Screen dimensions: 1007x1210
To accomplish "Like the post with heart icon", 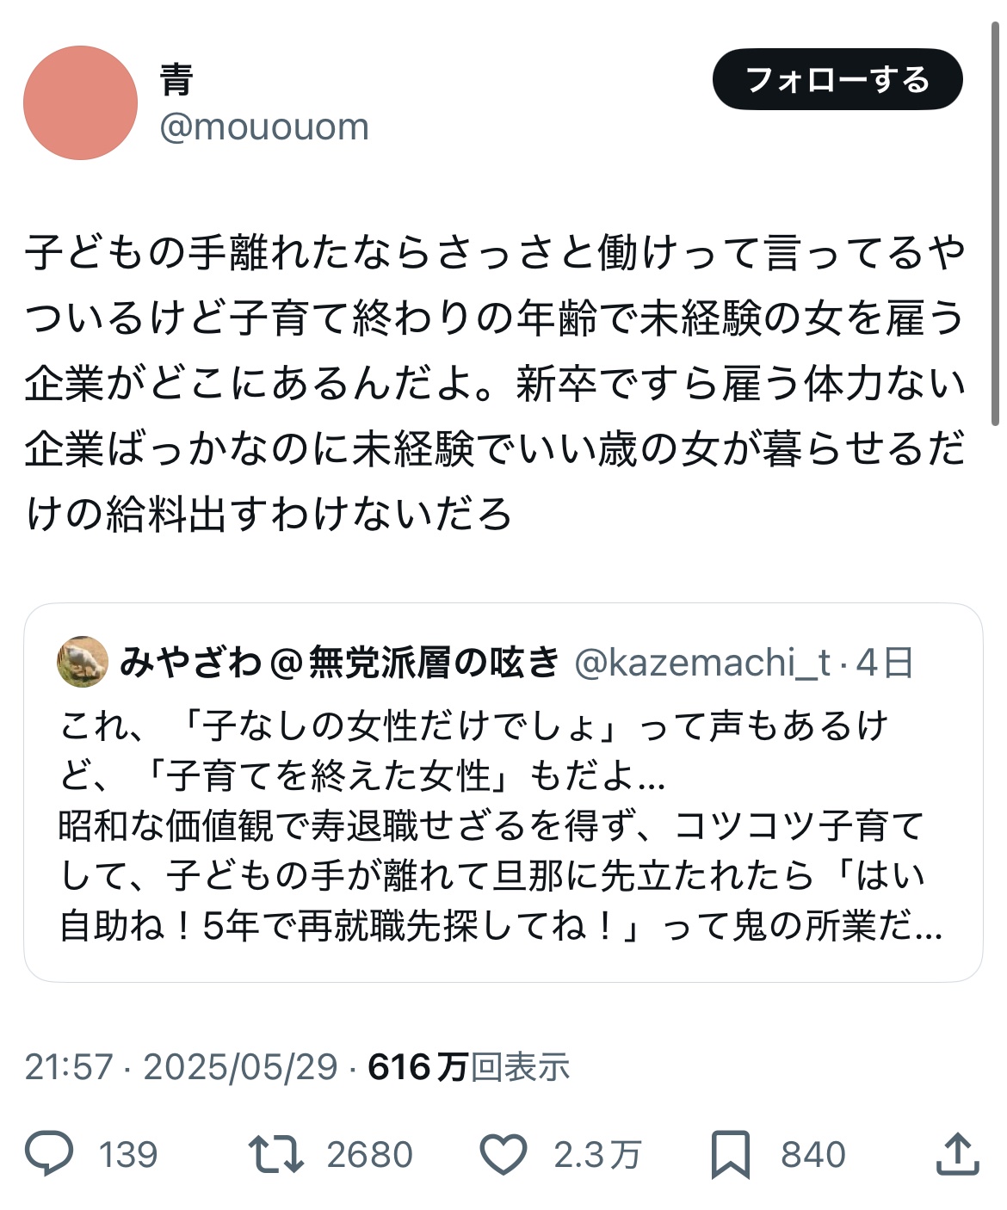I will [x=503, y=1154].
